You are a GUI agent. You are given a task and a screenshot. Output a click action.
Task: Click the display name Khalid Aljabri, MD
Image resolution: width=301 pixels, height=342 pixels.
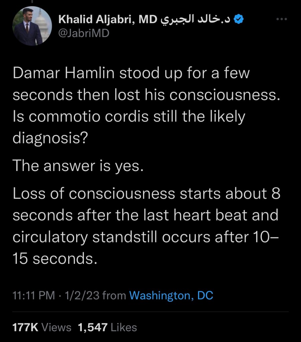click(107, 20)
